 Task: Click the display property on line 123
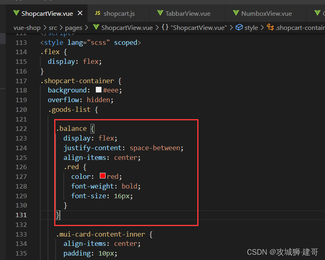pos(77,138)
